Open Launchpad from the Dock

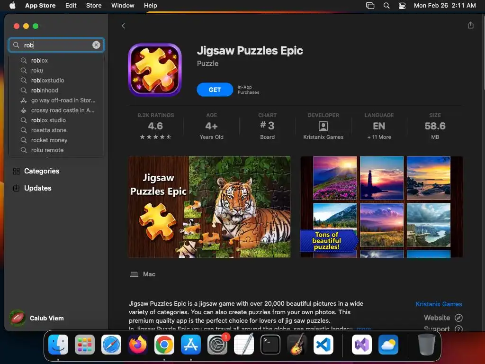(x=85, y=345)
